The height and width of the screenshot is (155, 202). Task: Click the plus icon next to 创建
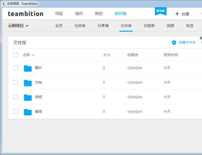177,14
